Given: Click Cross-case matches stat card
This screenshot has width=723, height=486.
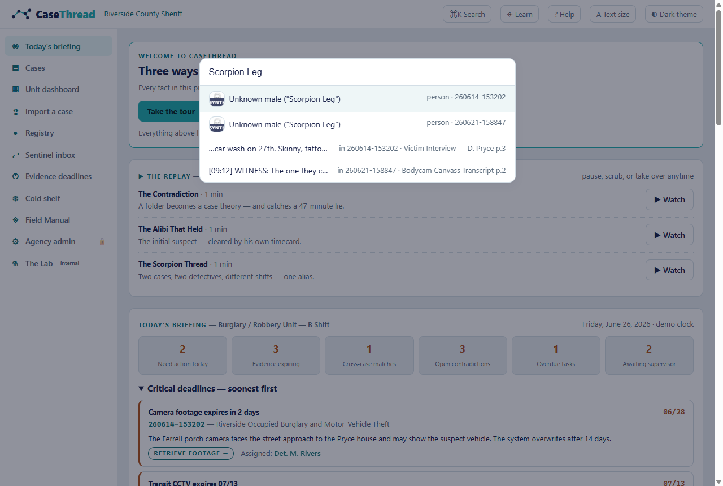Looking at the screenshot, I should [369, 355].
